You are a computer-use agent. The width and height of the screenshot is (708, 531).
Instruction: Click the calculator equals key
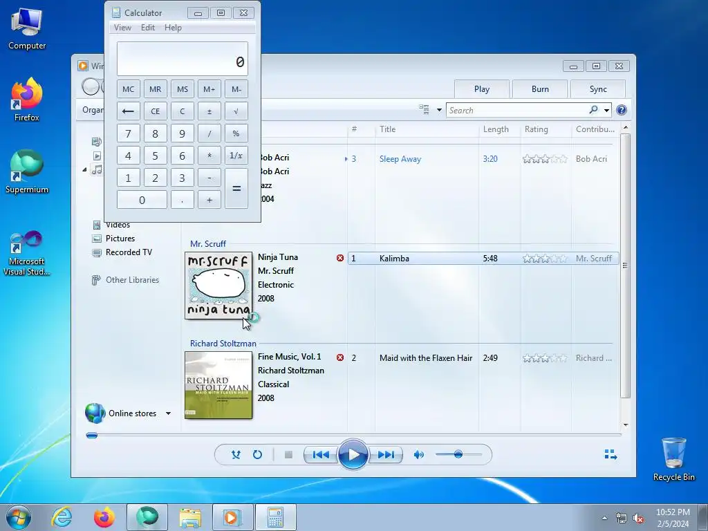pyautogui.click(x=236, y=189)
